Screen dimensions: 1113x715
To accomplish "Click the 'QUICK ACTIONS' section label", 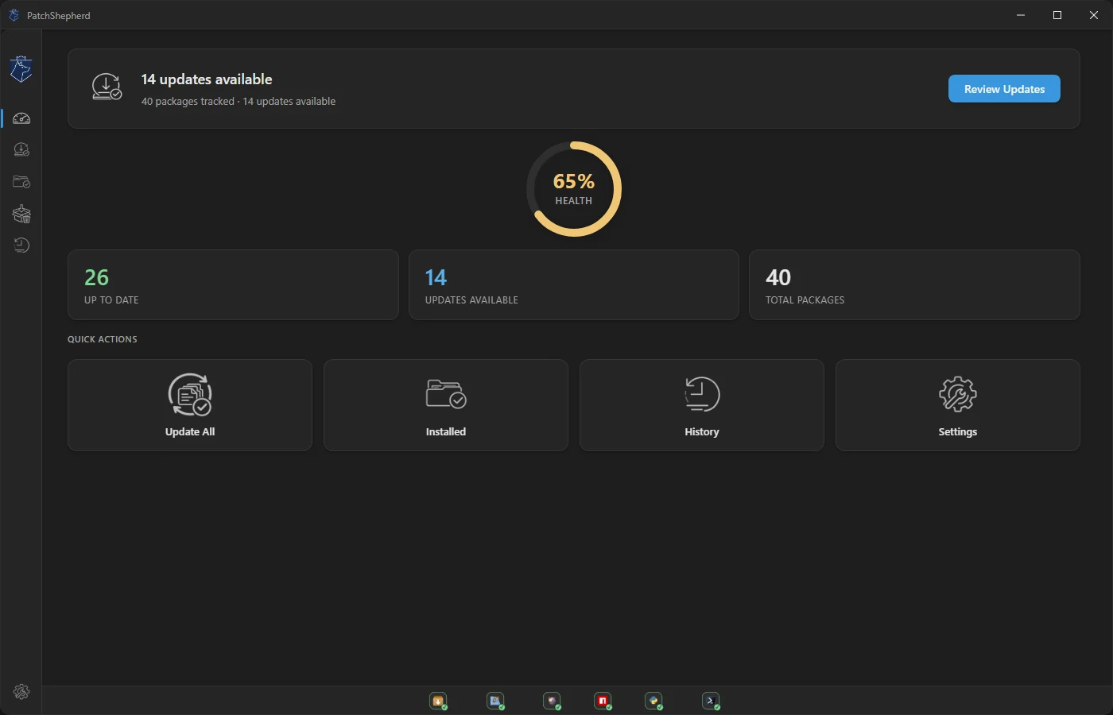I will pos(103,339).
